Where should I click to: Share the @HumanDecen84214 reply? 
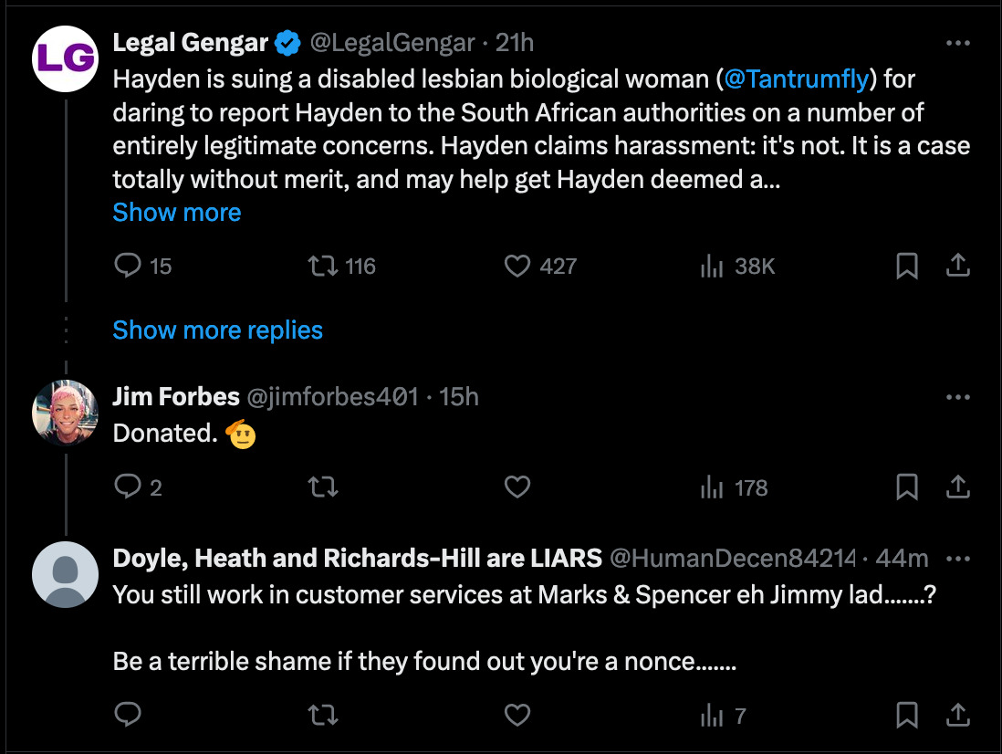956,715
